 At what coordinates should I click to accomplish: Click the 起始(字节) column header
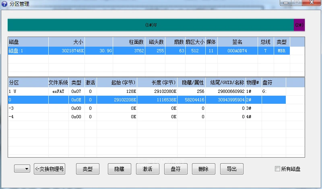coord(117,82)
